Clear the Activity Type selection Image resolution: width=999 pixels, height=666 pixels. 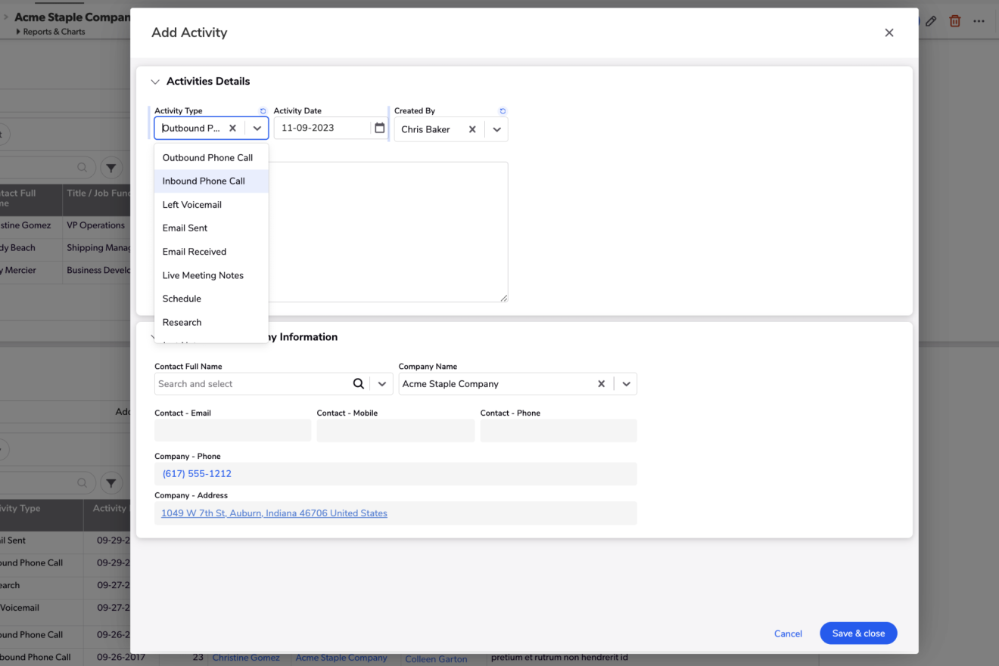coord(232,129)
